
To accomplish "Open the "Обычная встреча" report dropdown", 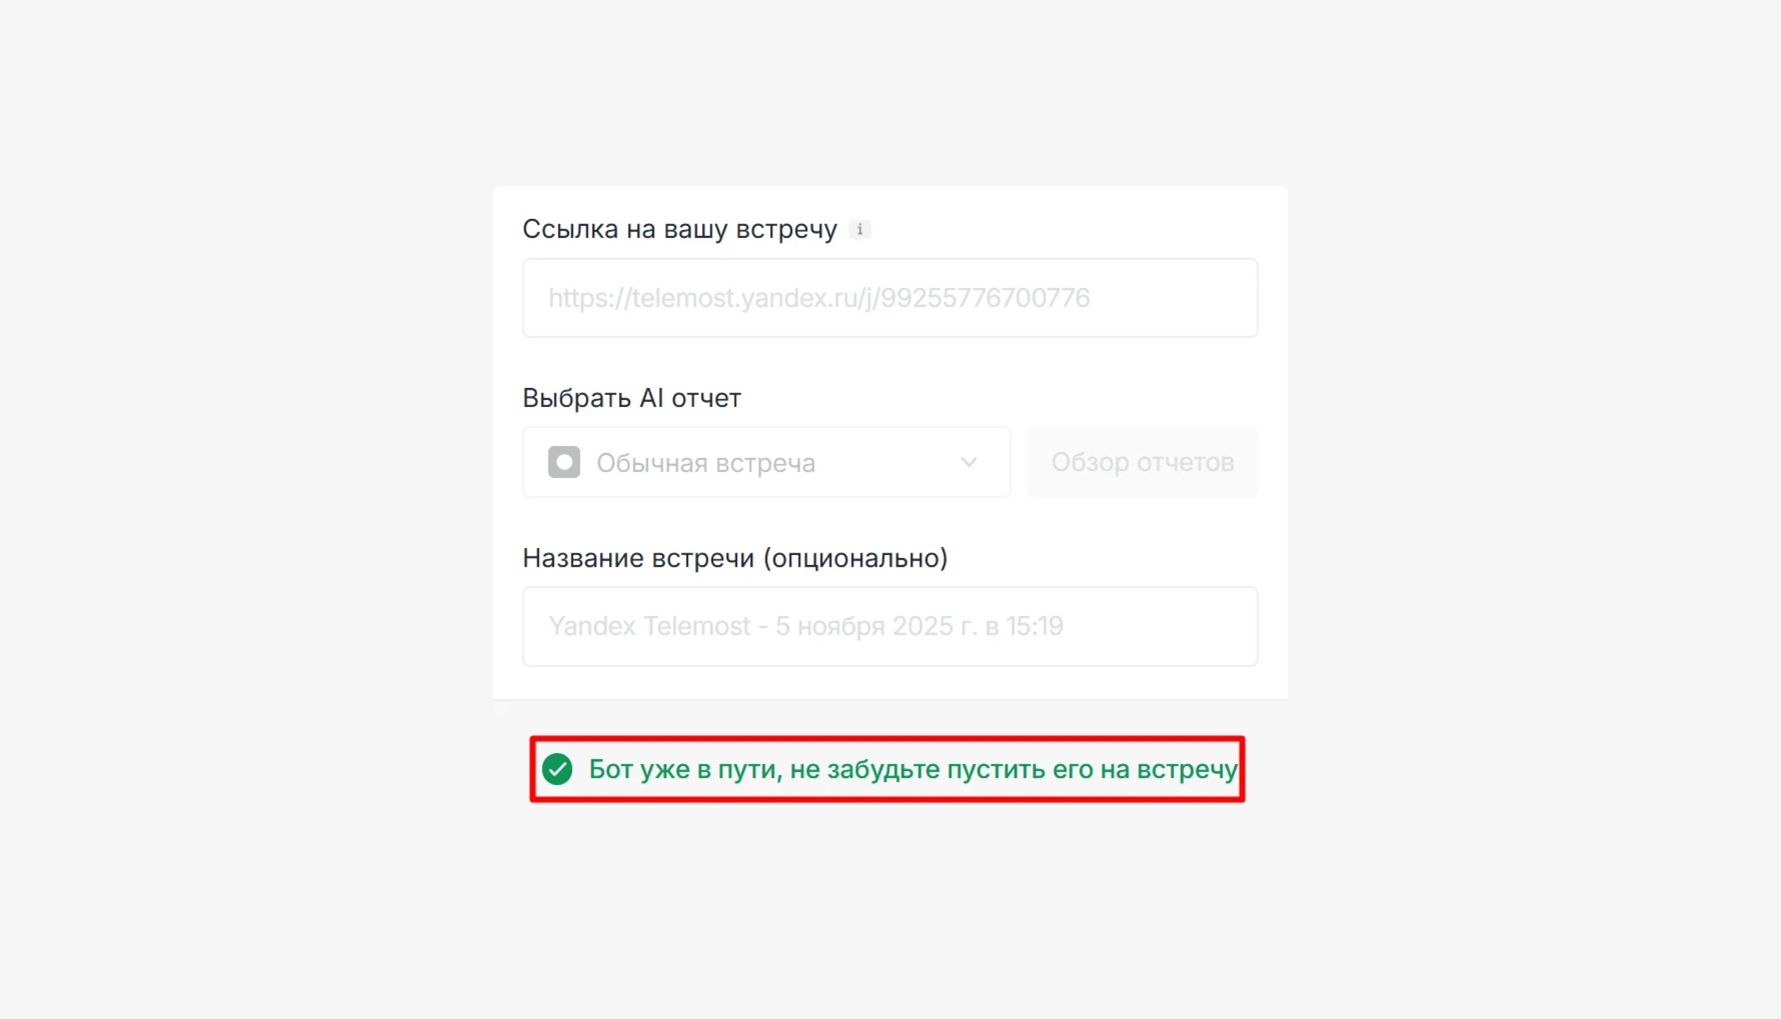I will [x=767, y=462].
